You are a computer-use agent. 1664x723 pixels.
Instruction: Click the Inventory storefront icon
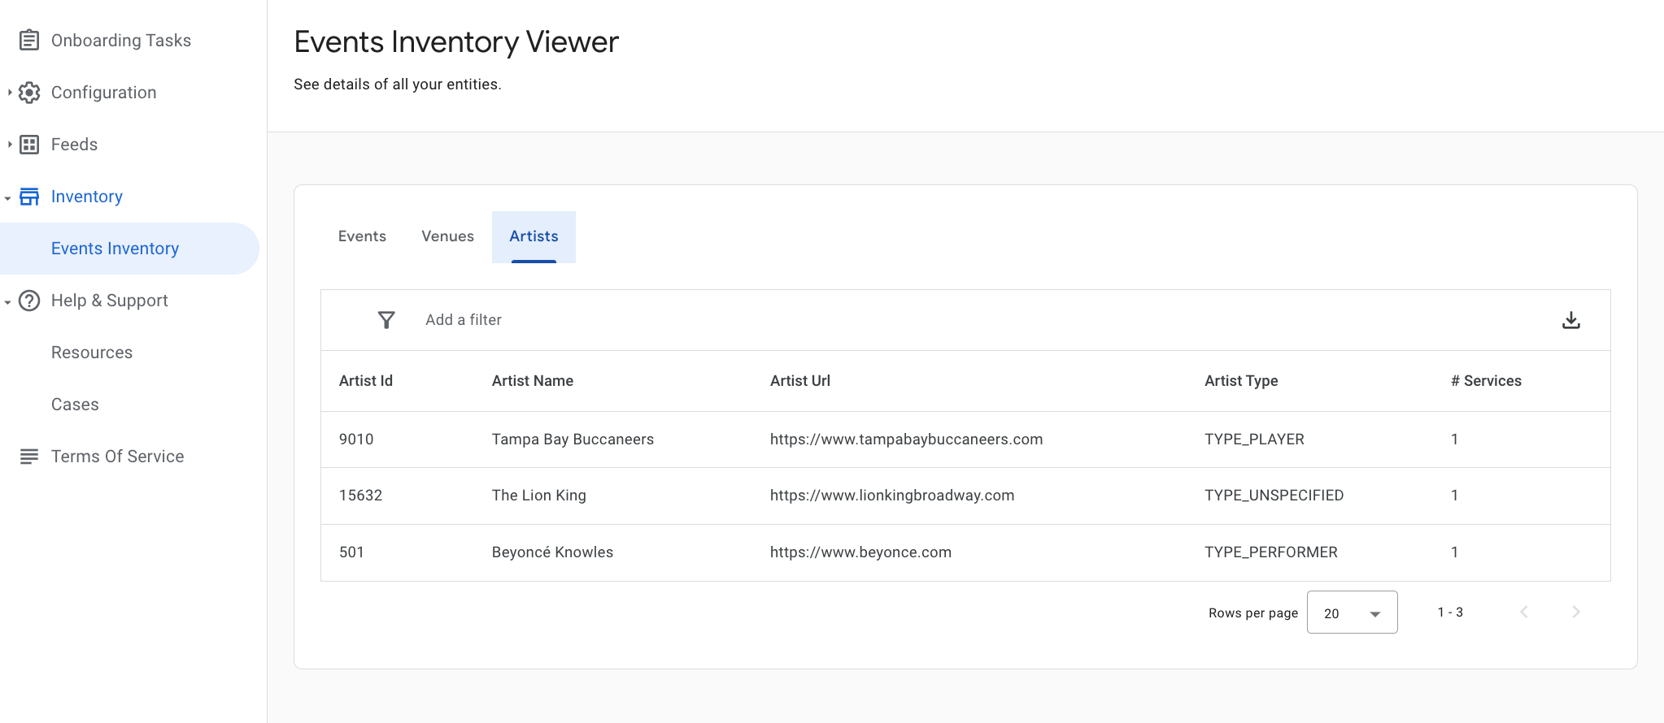(29, 197)
